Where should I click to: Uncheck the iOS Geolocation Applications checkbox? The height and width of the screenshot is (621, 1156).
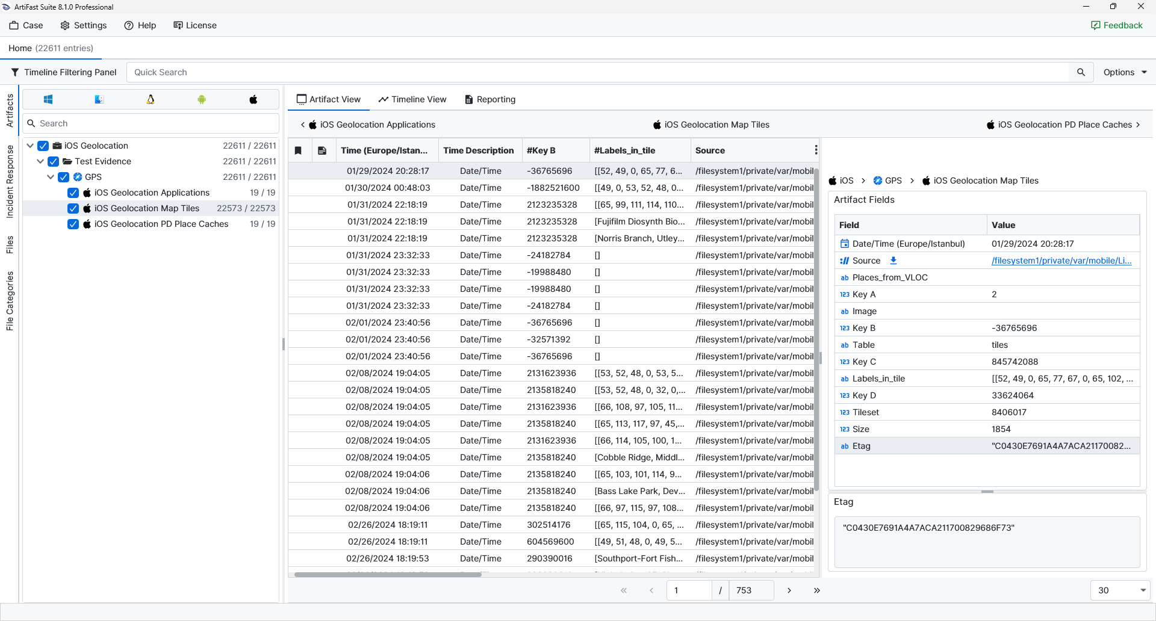click(x=73, y=193)
